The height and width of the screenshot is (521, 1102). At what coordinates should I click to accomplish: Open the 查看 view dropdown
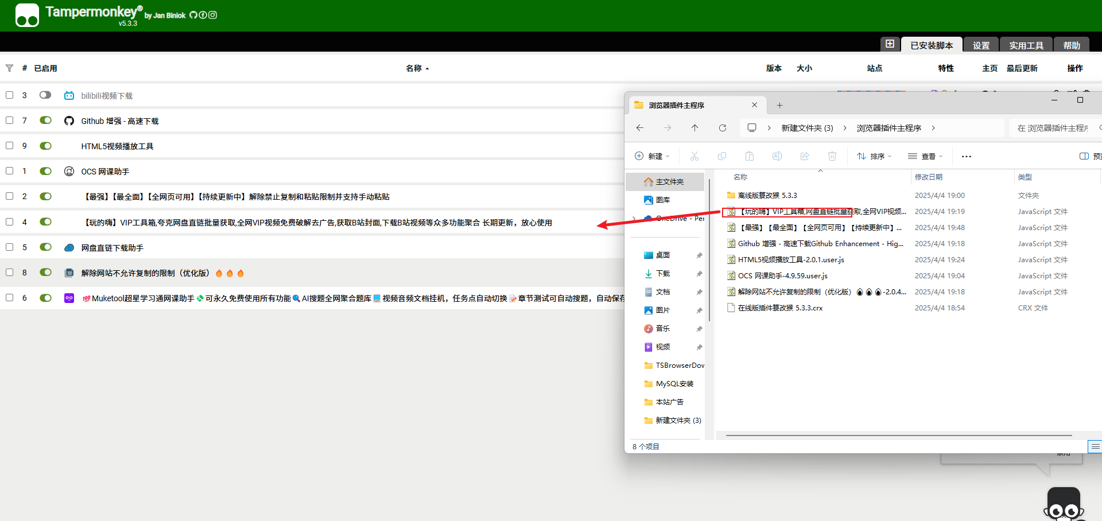click(x=925, y=156)
